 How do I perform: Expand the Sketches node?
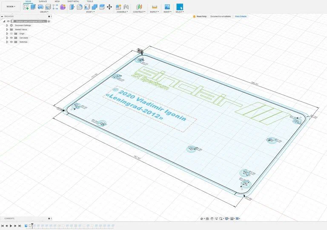tap(7, 42)
